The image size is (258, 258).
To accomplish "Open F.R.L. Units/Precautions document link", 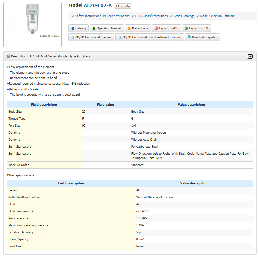I will click(x=150, y=16).
